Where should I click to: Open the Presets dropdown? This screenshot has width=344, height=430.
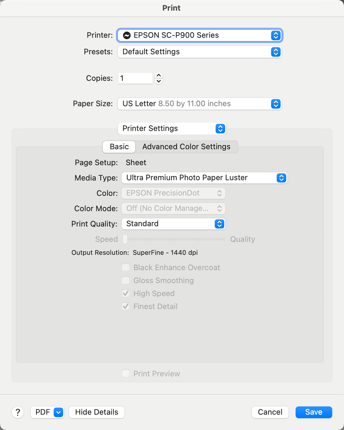(x=199, y=52)
